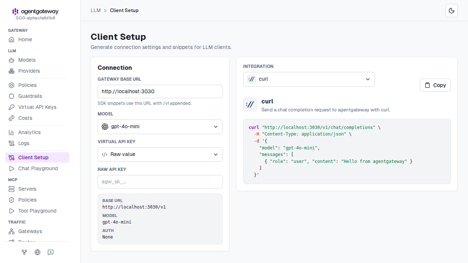Click the clipboard icon on the Copy button
This screenshot has width=468, height=263.
pos(427,85)
